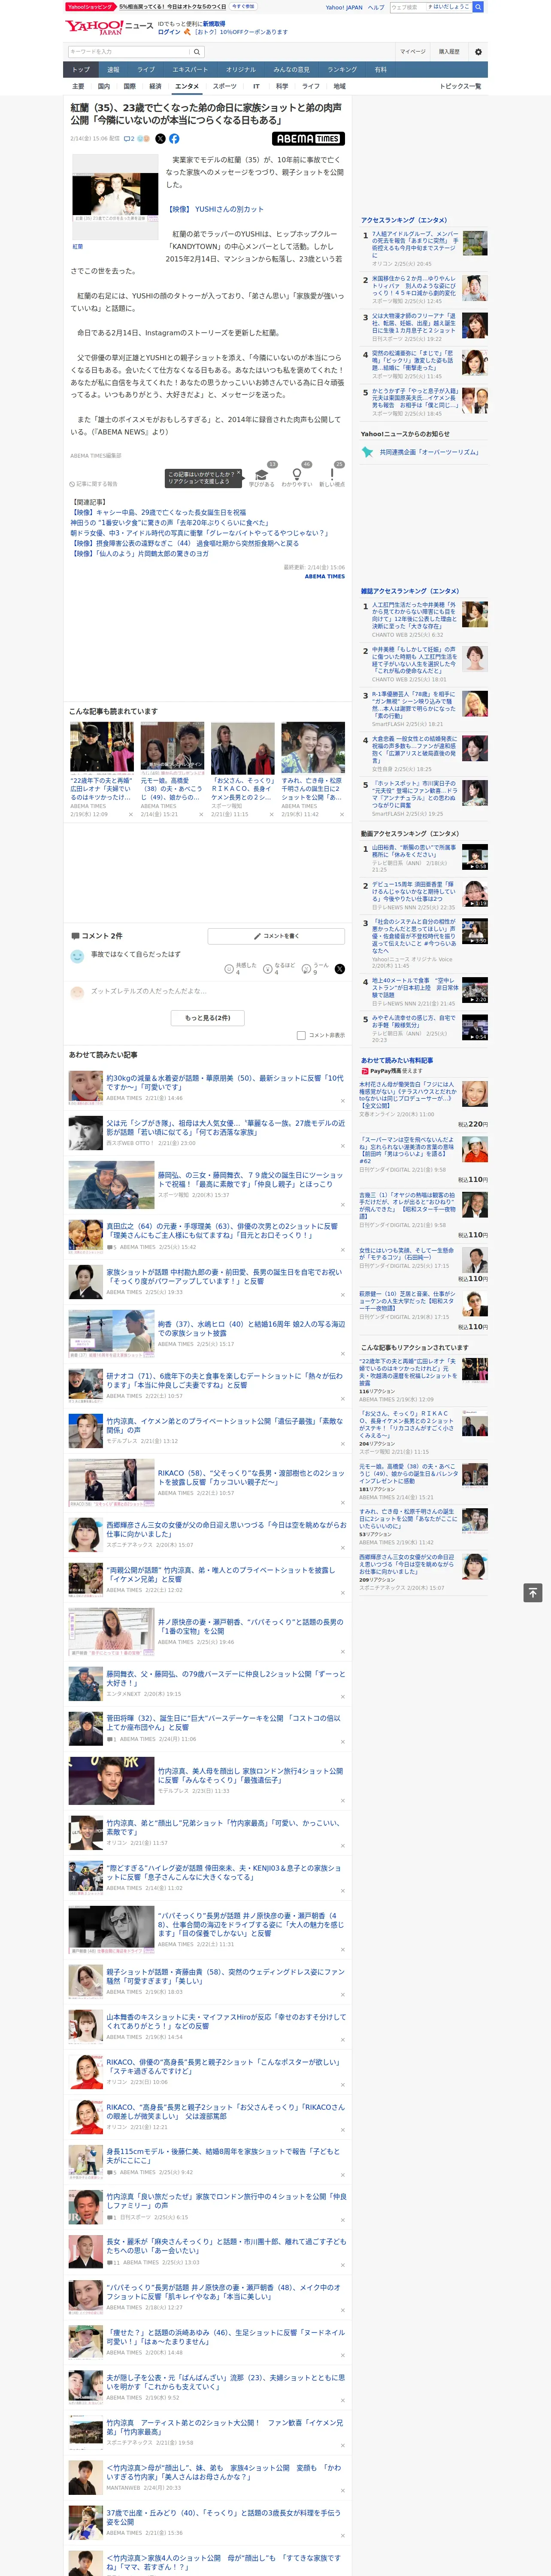Image resolution: width=551 pixels, height=2576 pixels.
Task: Share the article via the X icon
Action: pos(160,139)
